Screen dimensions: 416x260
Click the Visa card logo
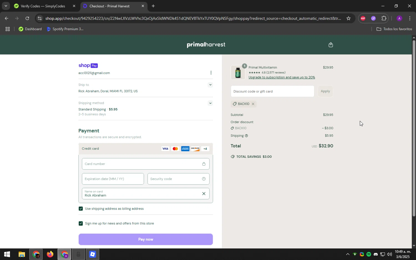point(165,149)
